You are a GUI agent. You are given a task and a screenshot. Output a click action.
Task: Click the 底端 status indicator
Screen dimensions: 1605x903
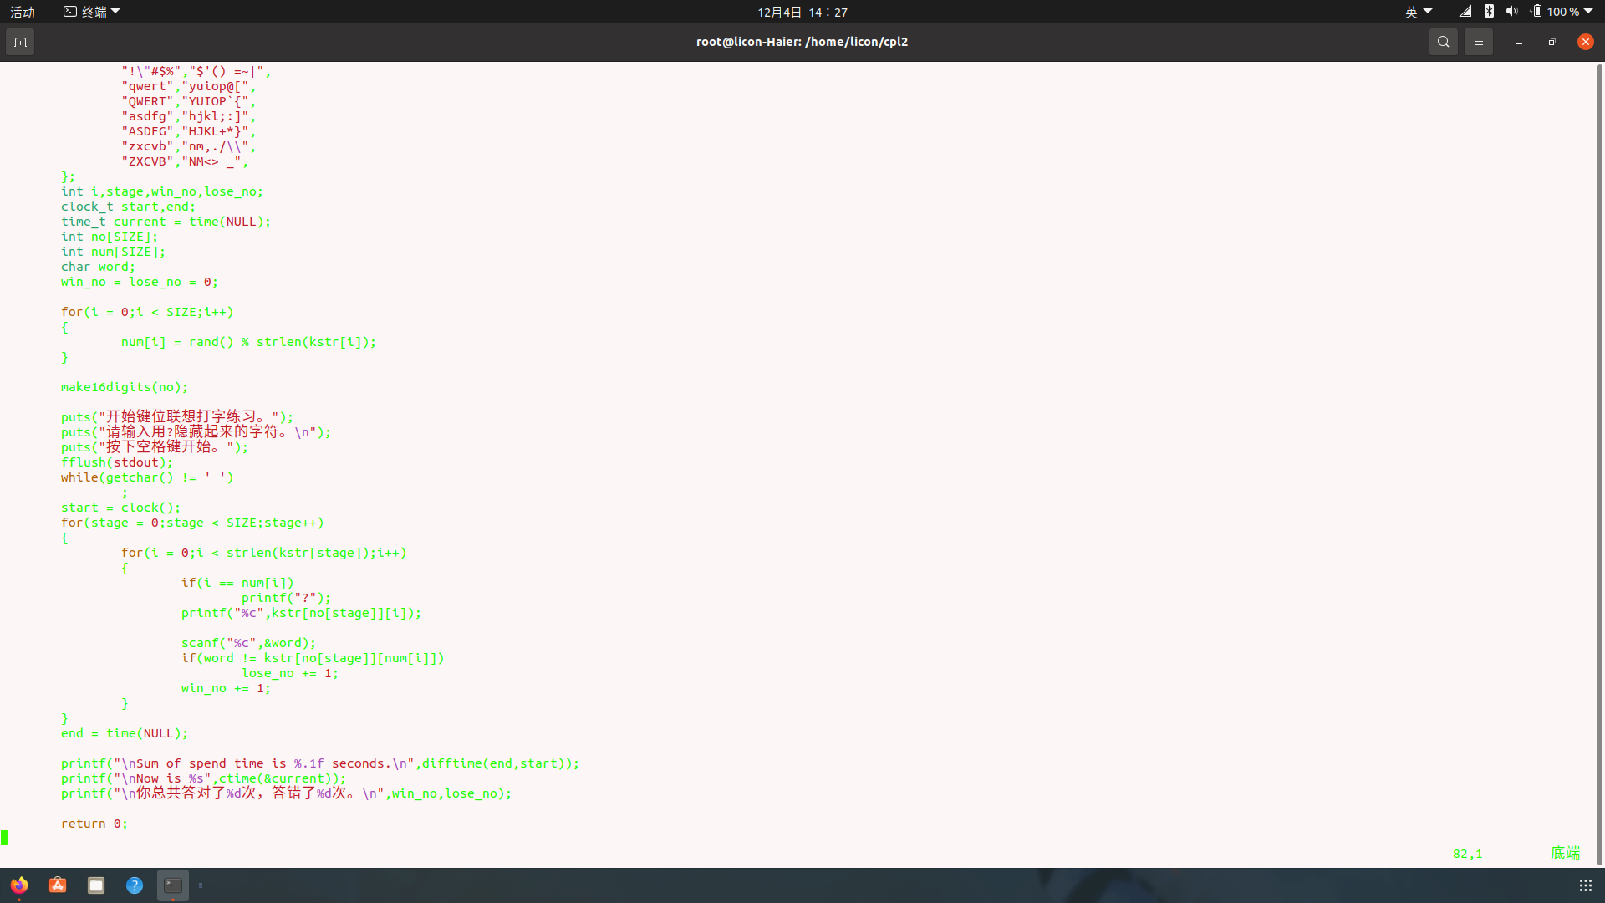click(x=1565, y=853)
